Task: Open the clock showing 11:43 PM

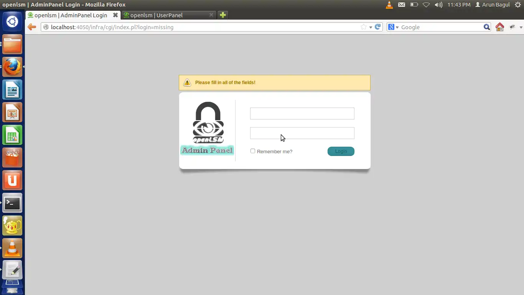Action: (x=459, y=5)
